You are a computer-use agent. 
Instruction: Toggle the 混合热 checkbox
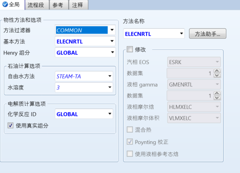pyautogui.click(x=130, y=129)
